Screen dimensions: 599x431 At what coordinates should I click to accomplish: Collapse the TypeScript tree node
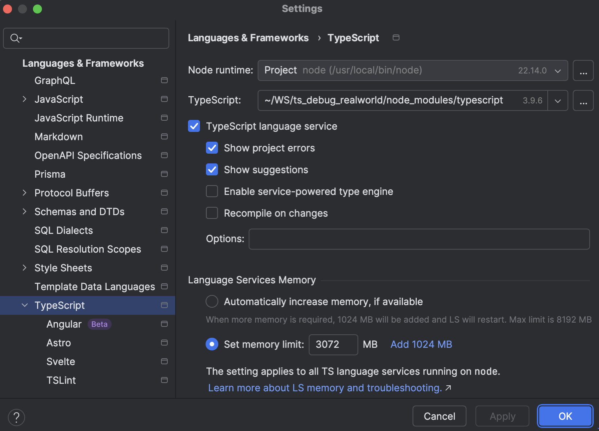pos(25,305)
